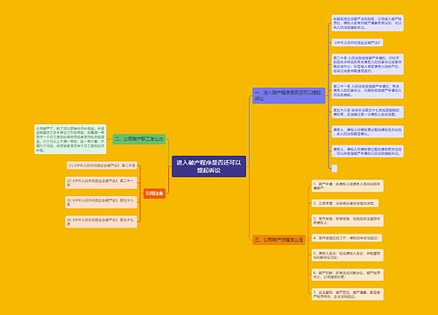The image size is (438, 315).
Task: Select step 7 企业整顿 node
Action: pyautogui.click(x=347, y=294)
